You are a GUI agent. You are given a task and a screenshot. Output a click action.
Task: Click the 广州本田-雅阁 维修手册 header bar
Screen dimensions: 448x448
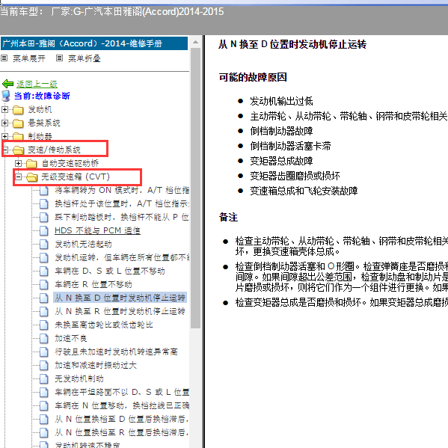[x=94, y=43]
